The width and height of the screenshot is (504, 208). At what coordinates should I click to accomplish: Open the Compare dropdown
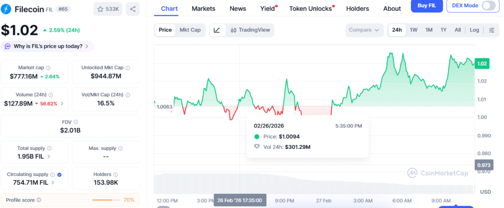tap(365, 30)
